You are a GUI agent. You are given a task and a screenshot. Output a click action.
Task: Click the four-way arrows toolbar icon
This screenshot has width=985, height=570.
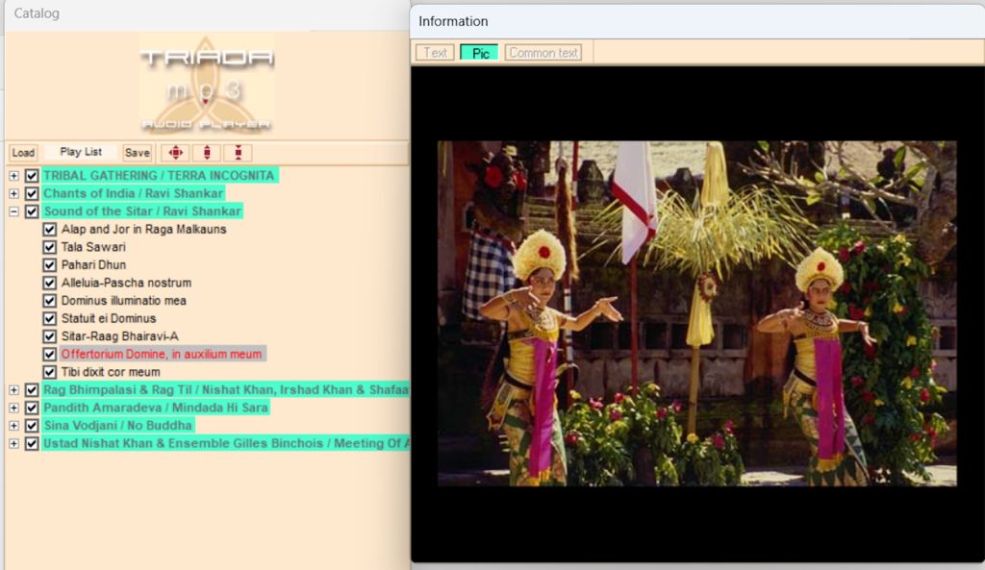point(176,153)
